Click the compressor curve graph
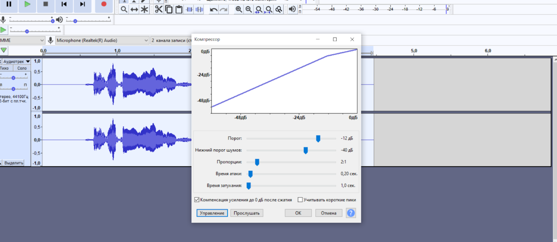Viewport: 557px width, 242px height. [x=284, y=81]
